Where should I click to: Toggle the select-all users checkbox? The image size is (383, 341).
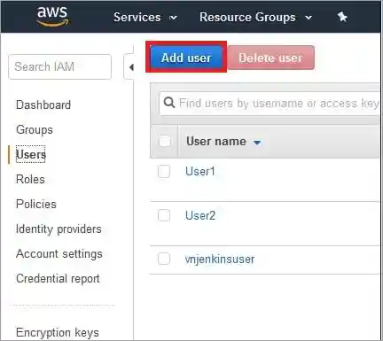tap(165, 141)
